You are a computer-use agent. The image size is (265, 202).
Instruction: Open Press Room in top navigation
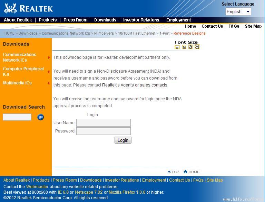(75, 20)
